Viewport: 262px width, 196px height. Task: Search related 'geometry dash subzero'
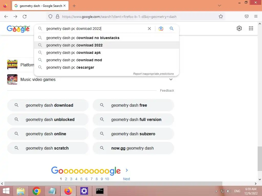133,134
